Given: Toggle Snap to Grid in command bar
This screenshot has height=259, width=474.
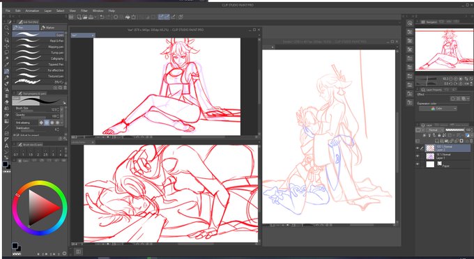Looking at the screenshot, I should [173, 17].
